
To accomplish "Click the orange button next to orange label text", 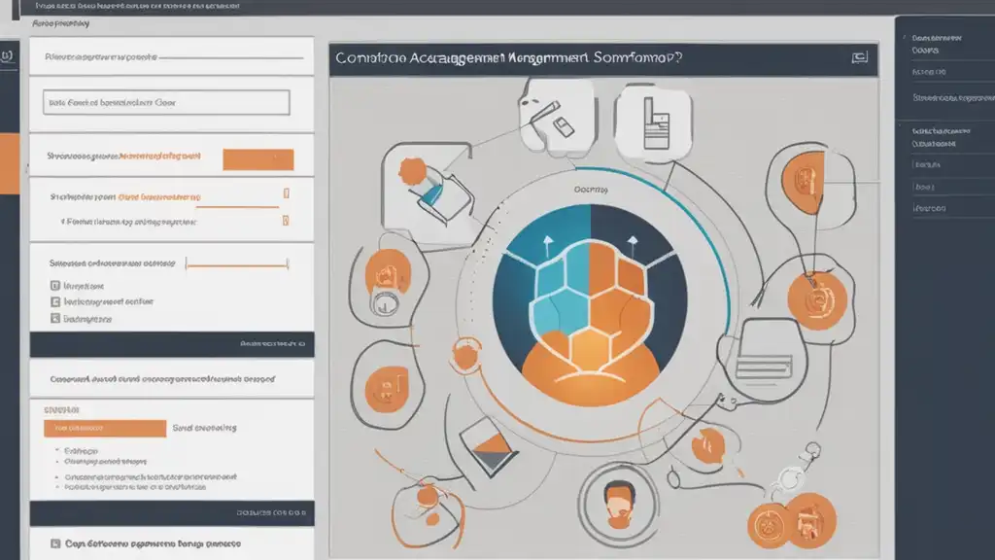I will (258, 159).
